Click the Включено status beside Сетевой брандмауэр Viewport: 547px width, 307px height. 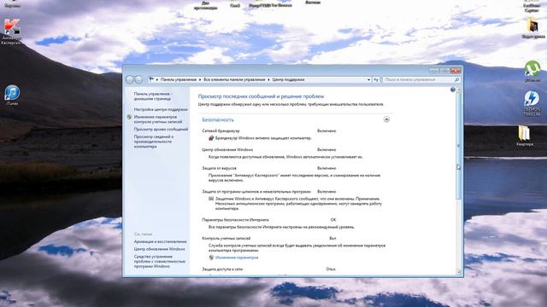pos(326,130)
